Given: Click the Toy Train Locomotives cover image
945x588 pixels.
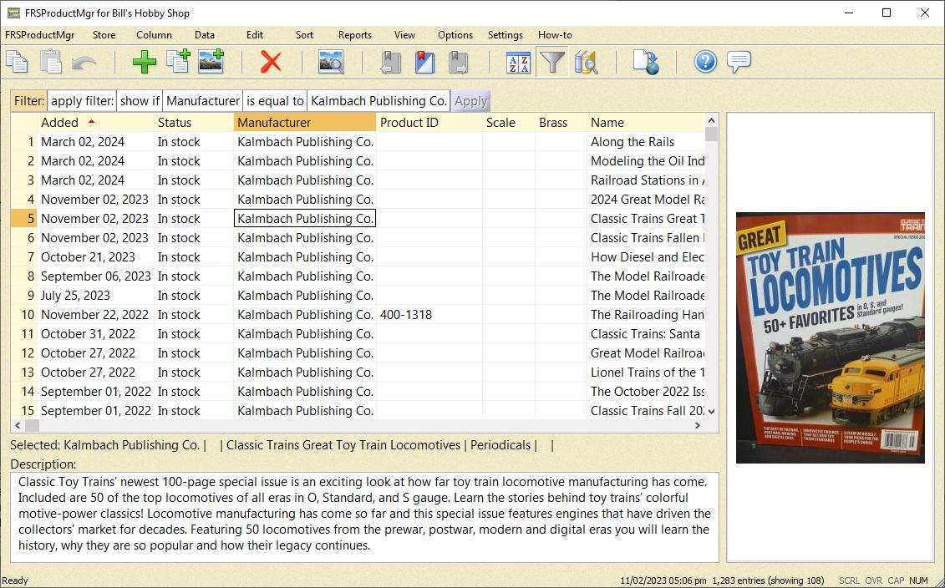Looking at the screenshot, I should 830,337.
